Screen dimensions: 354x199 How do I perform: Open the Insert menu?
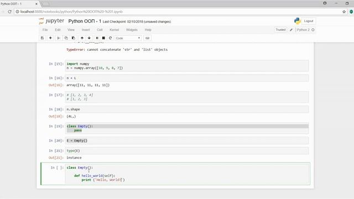[x=86, y=30]
